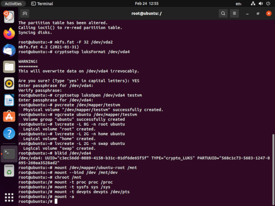
Task: Open the Activities overview
Action: 13,4
